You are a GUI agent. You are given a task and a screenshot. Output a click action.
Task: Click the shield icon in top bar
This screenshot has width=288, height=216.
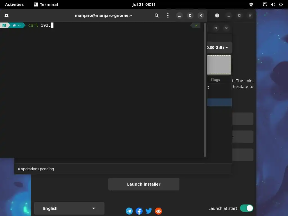point(251,4)
